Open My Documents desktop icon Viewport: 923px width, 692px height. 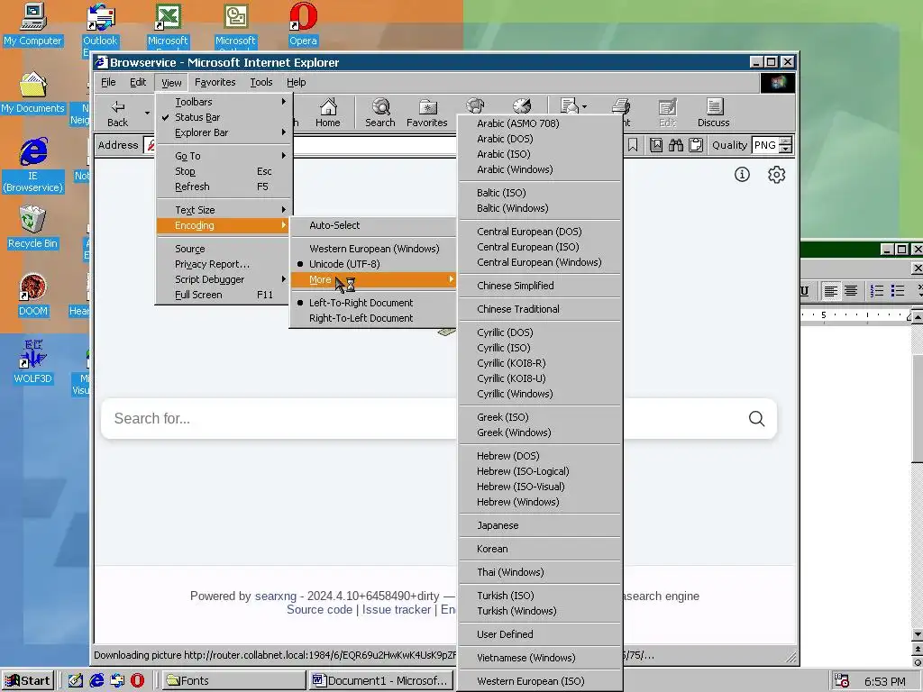[x=33, y=93]
